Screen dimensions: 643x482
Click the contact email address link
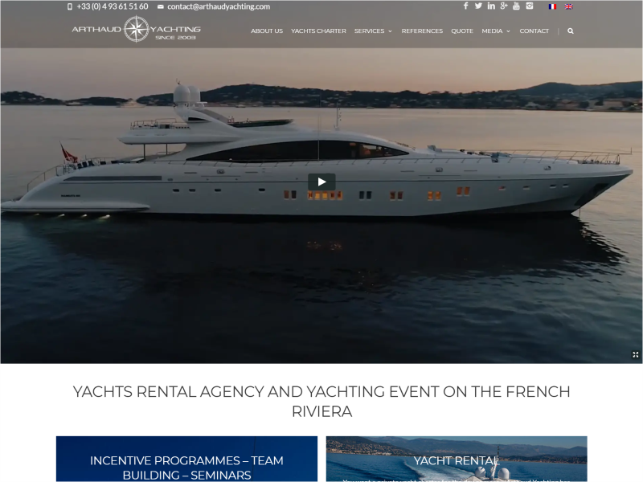pos(219,6)
